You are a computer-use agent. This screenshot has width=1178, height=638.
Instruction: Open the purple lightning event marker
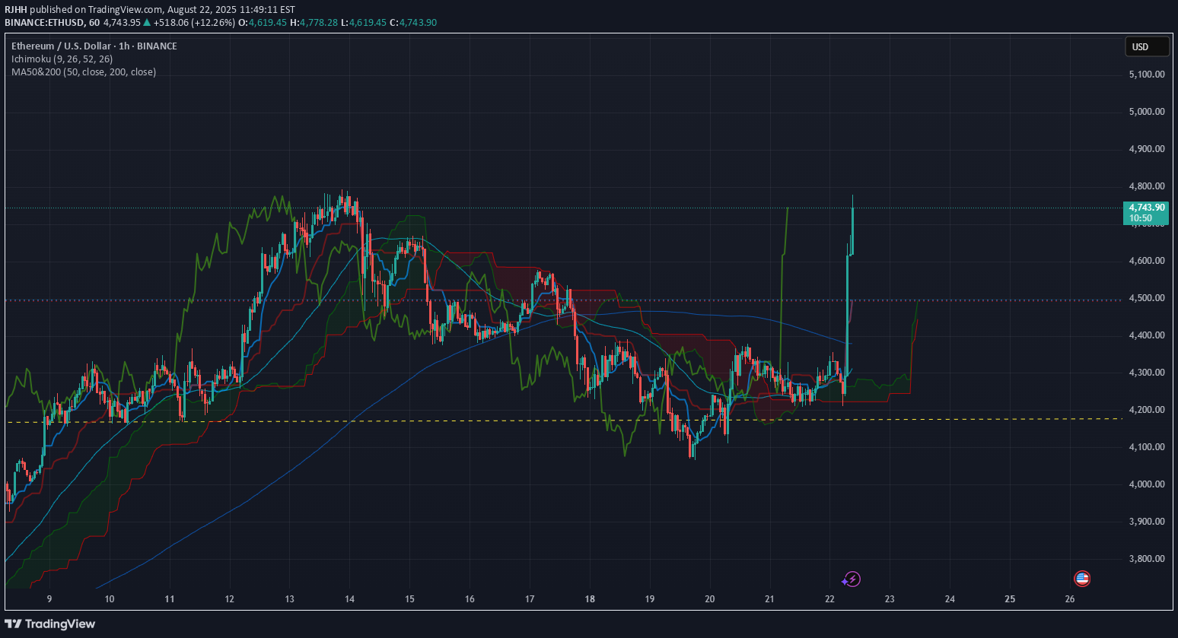coord(852,579)
